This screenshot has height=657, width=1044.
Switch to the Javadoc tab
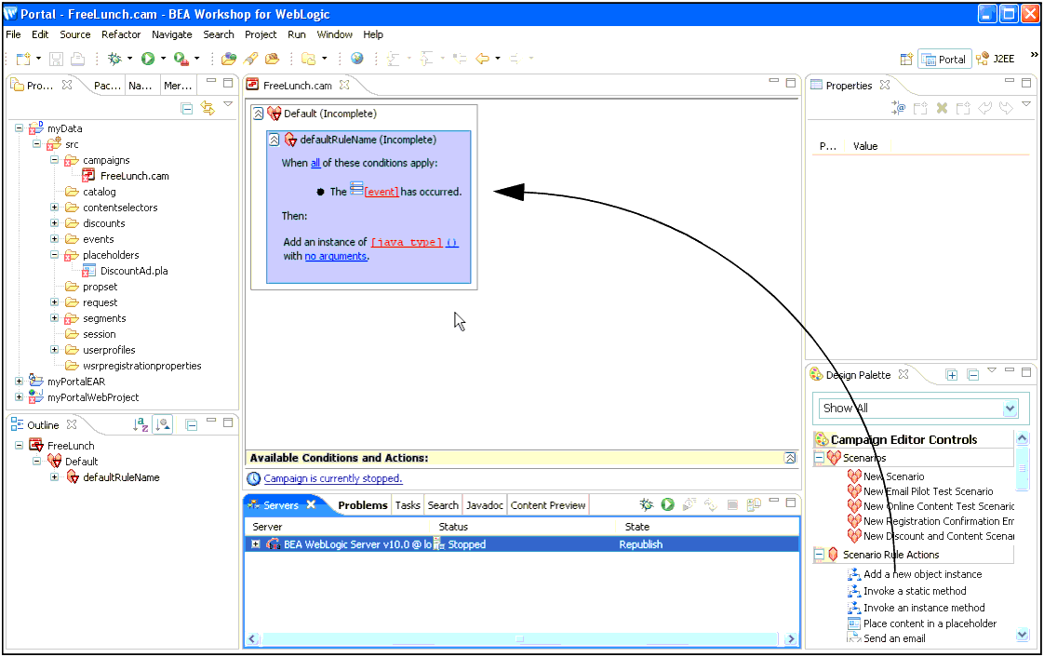pyautogui.click(x=484, y=505)
